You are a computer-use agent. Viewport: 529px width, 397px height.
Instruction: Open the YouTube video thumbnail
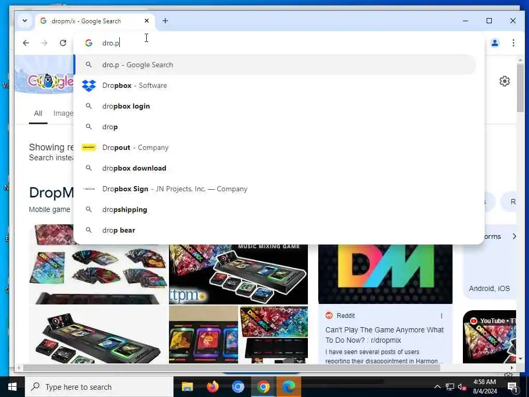click(489, 337)
